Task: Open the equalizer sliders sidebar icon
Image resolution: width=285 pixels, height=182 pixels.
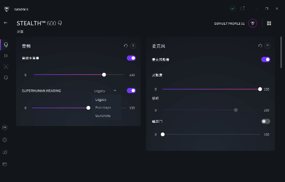Action: [x=6, y=55]
